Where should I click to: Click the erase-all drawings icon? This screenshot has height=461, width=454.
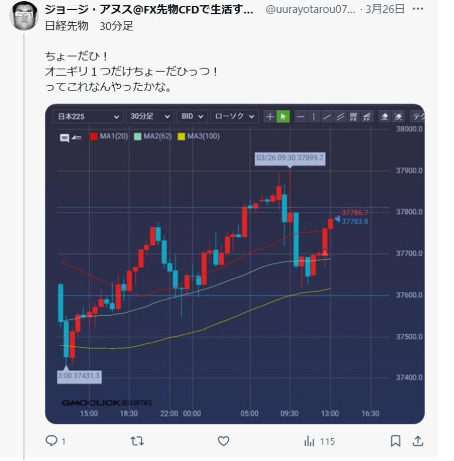(x=398, y=117)
